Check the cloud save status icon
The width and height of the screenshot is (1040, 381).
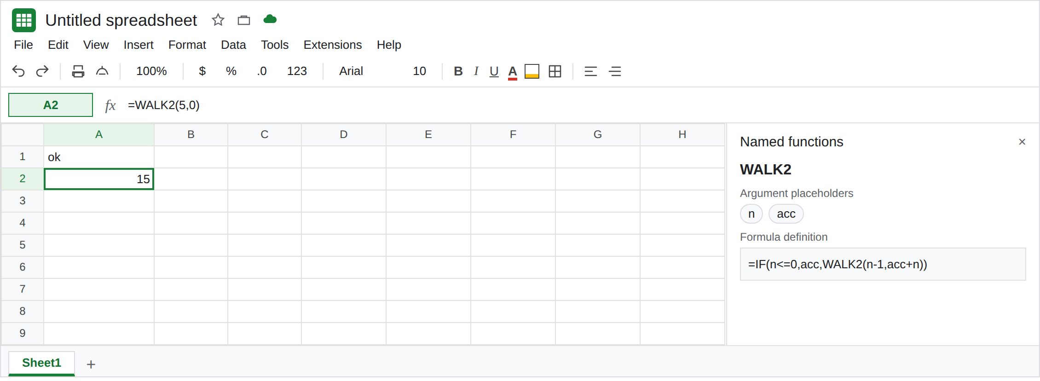pos(270,19)
